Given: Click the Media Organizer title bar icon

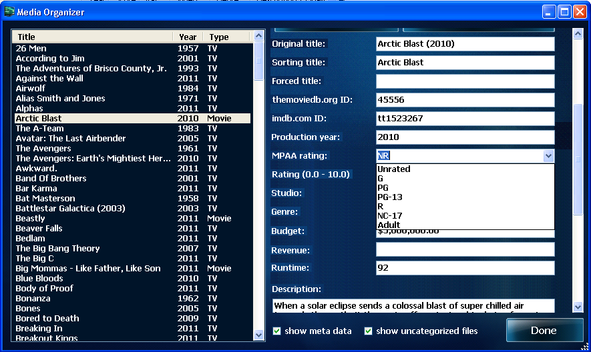Looking at the screenshot, I should pyautogui.click(x=9, y=12).
